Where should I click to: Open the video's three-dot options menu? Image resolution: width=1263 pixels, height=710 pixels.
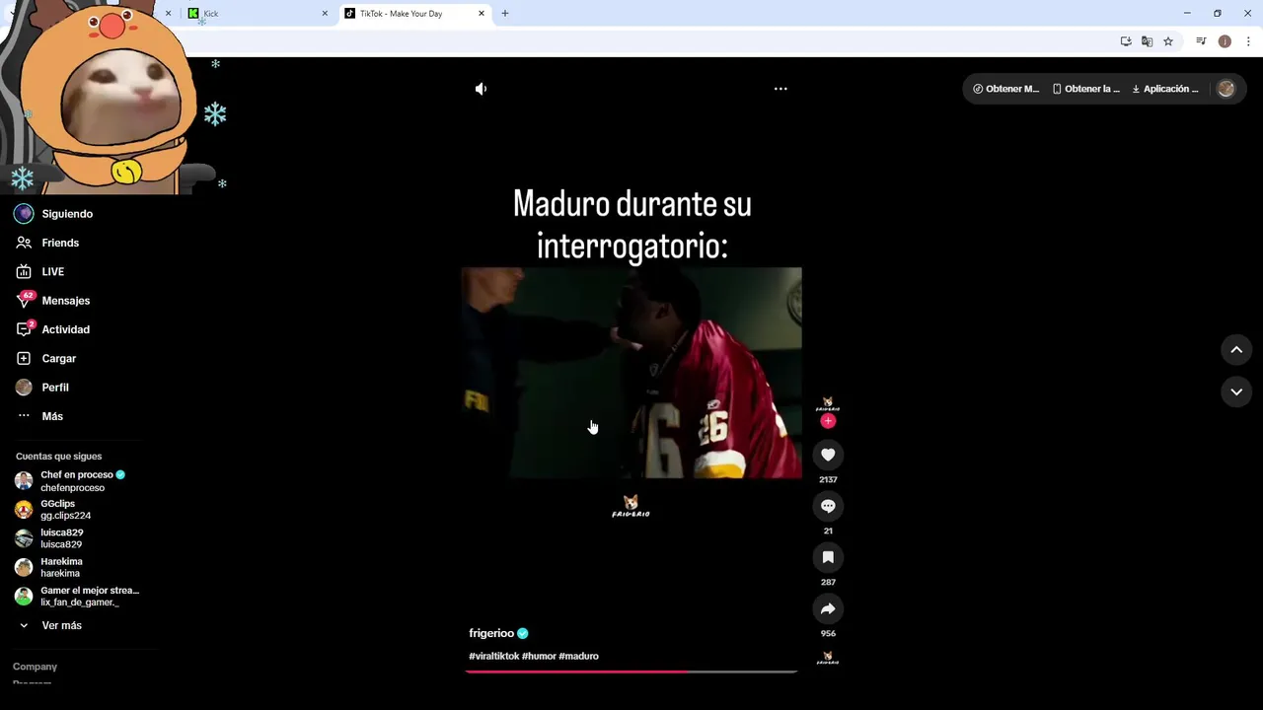[x=780, y=89]
